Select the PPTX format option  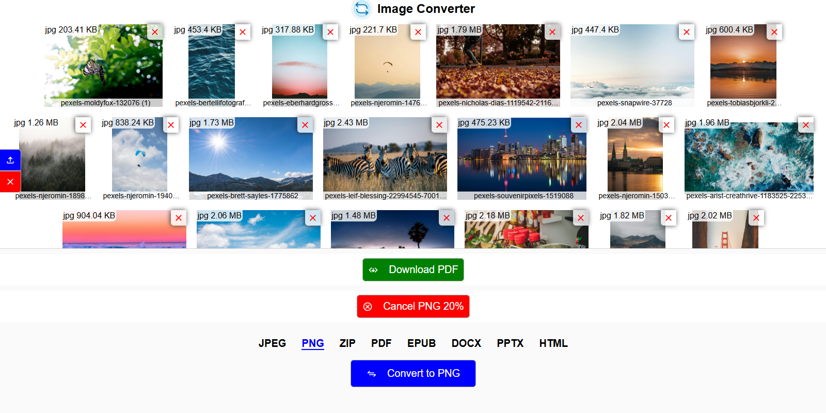point(510,343)
